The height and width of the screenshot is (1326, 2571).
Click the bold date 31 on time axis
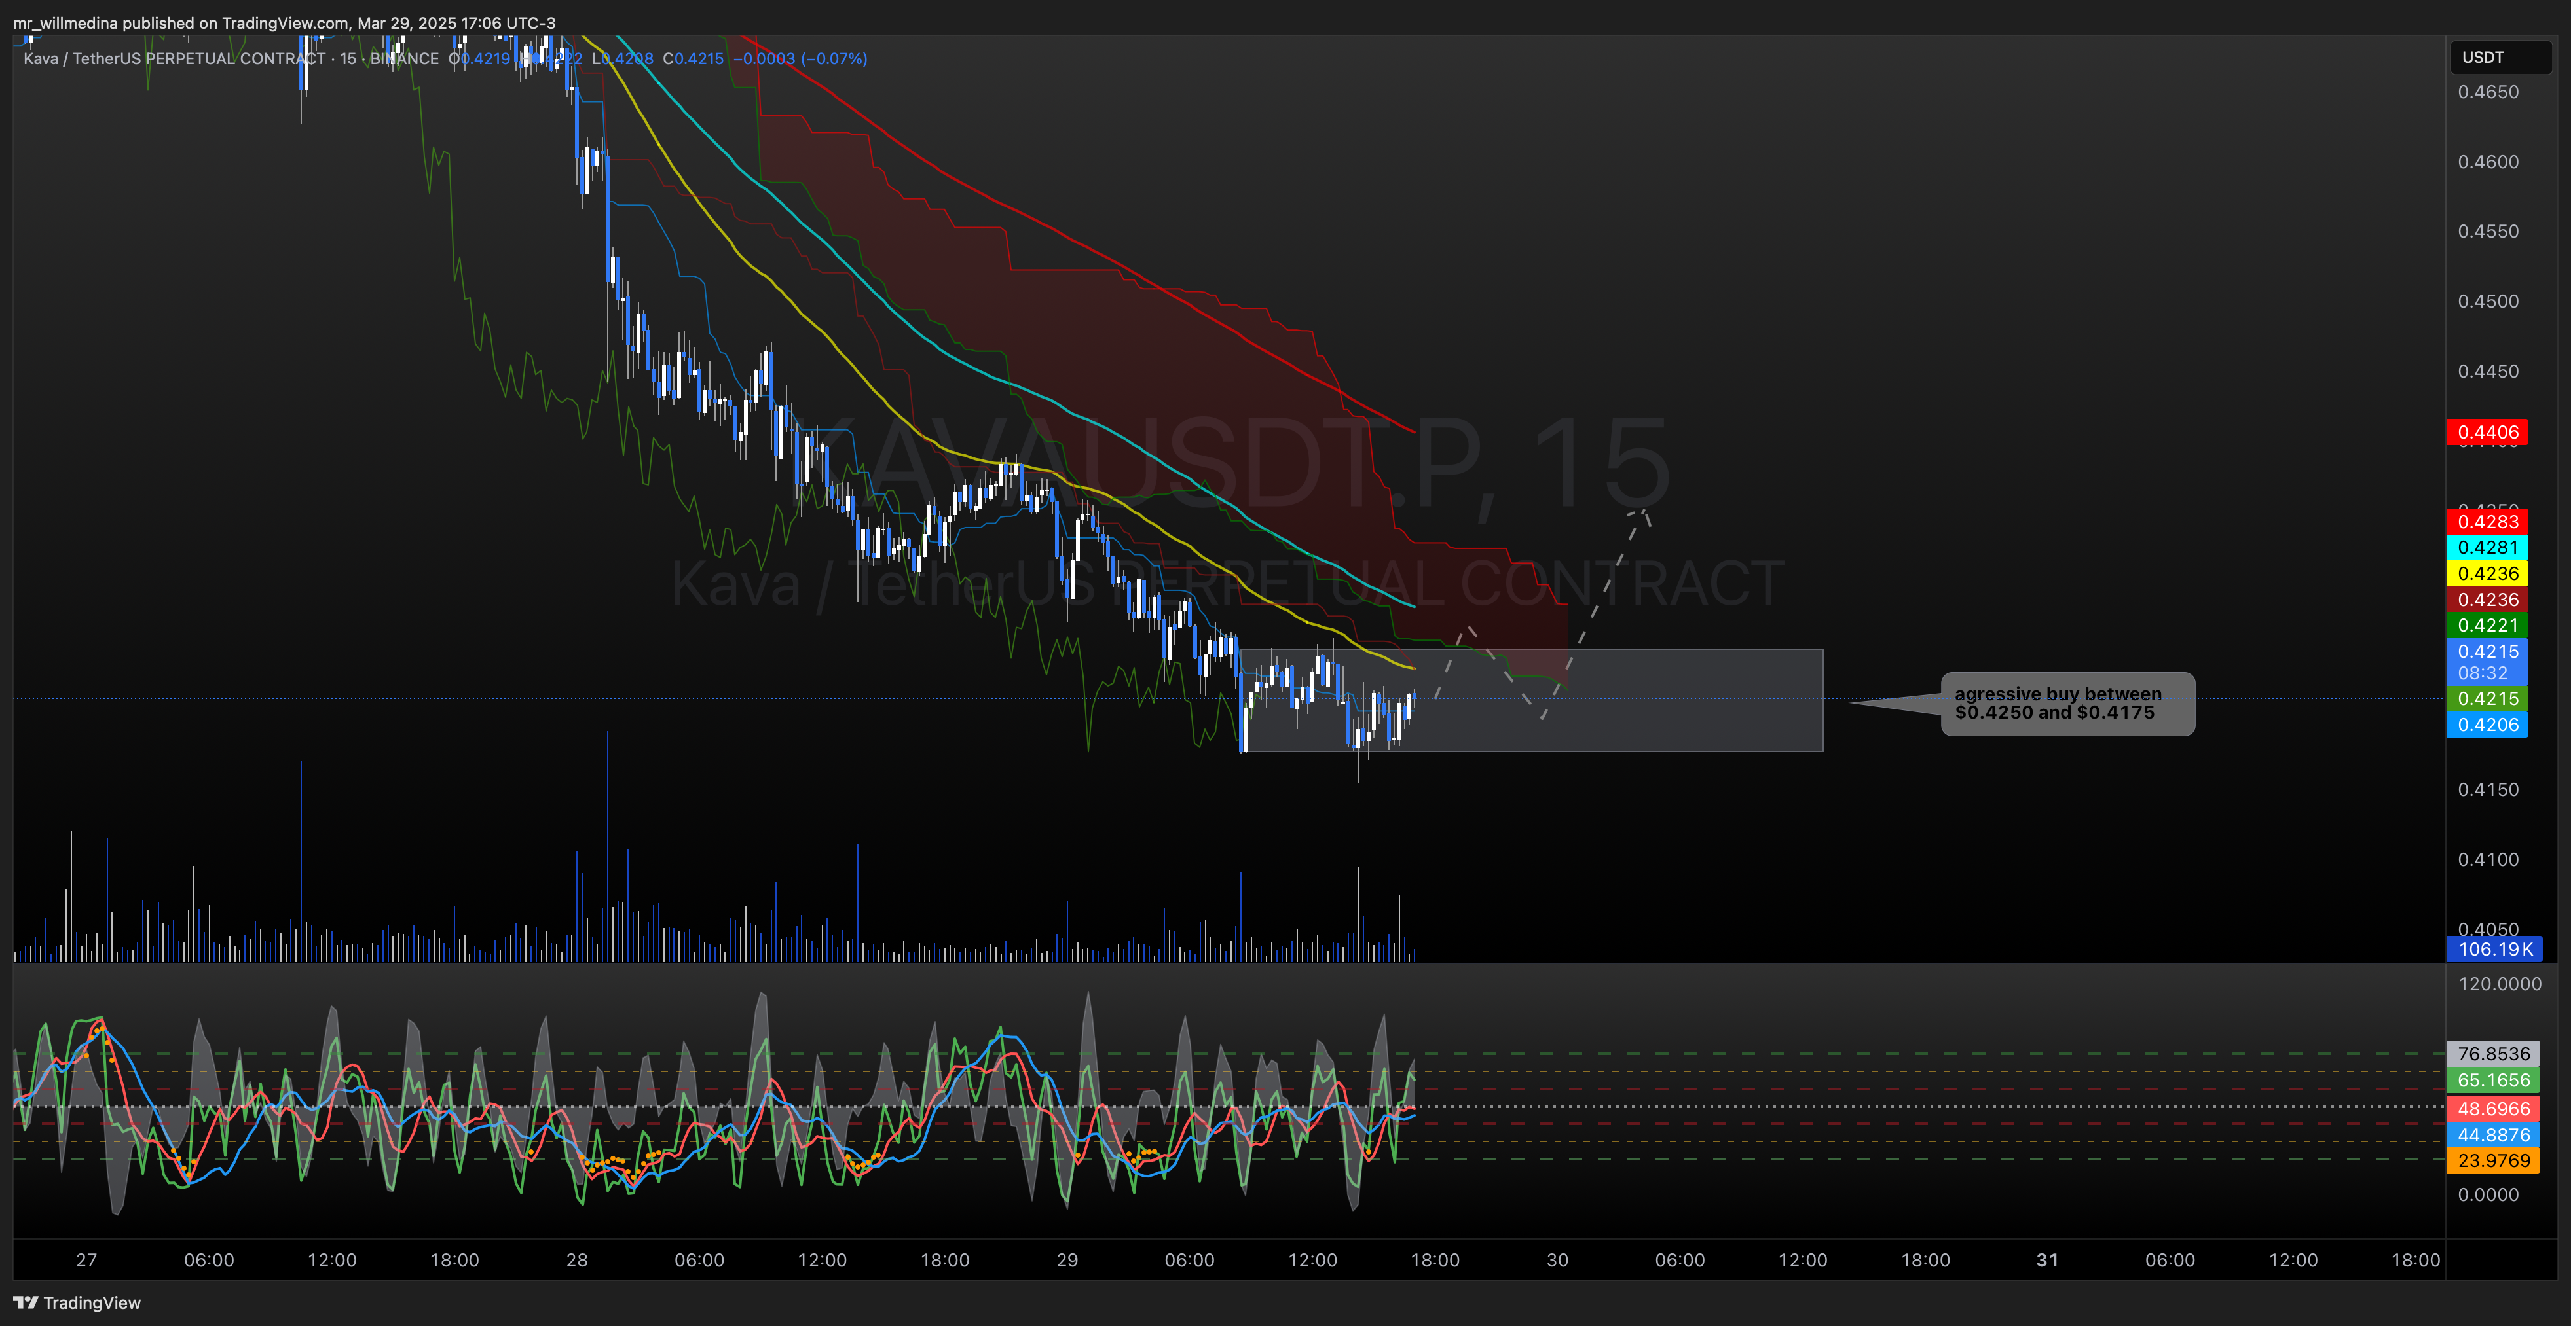pos(2047,1260)
